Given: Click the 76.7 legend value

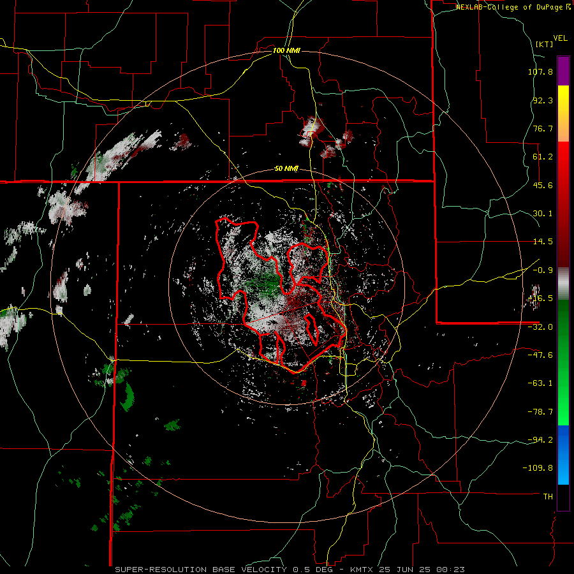Looking at the screenshot, I should coord(543,128).
